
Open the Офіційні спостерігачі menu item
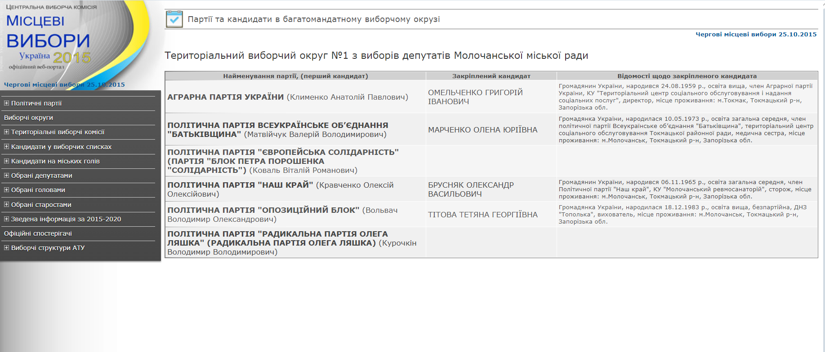pos(38,233)
